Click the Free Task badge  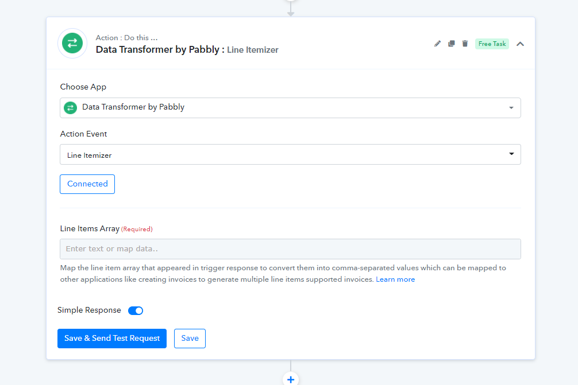(x=492, y=44)
